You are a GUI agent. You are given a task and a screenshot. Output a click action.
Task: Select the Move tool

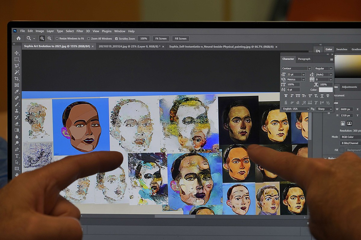pyautogui.click(x=17, y=53)
